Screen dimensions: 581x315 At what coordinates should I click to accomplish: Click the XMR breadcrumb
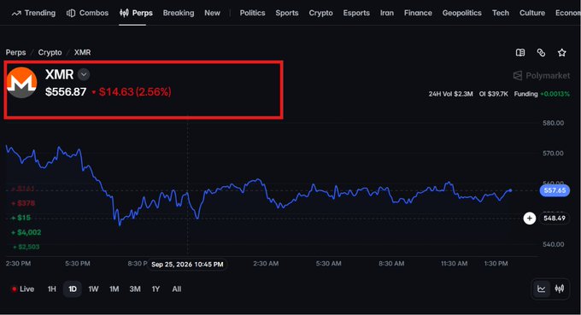click(82, 53)
